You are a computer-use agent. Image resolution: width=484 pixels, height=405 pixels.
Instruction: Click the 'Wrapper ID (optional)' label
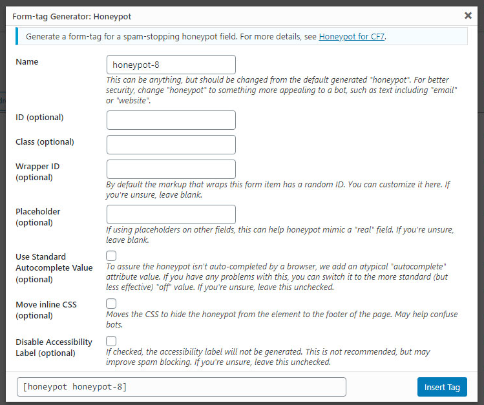(37, 172)
